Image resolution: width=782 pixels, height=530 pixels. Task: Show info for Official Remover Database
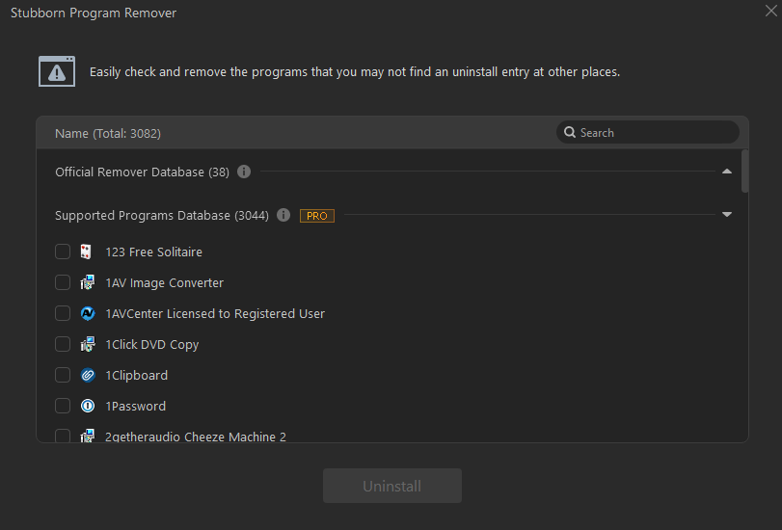[x=244, y=172]
